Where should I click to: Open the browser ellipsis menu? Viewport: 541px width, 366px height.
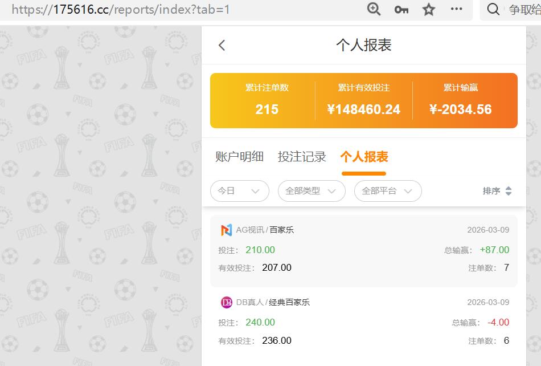click(x=456, y=9)
